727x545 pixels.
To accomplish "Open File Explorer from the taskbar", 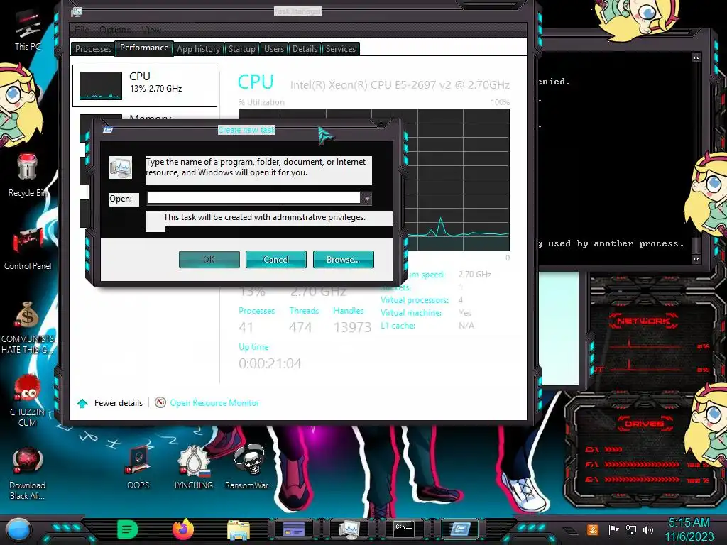I will [239, 531].
